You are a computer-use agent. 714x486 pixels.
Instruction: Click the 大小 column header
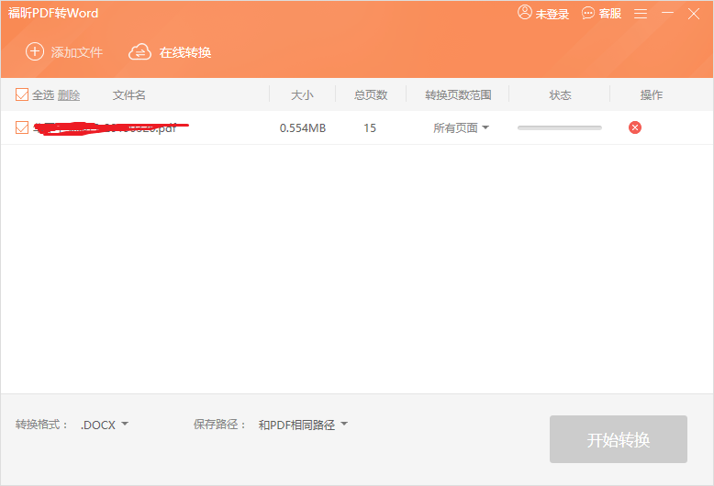(x=302, y=94)
